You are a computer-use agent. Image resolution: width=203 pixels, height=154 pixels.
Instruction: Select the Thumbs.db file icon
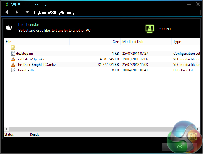click(13, 70)
